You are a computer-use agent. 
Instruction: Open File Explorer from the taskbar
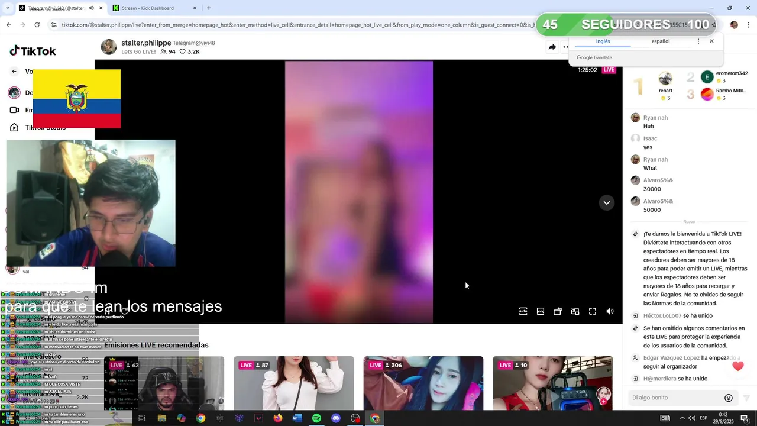[x=161, y=418]
